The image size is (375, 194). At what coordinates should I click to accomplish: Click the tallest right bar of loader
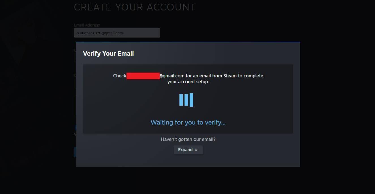pyautogui.click(x=191, y=100)
